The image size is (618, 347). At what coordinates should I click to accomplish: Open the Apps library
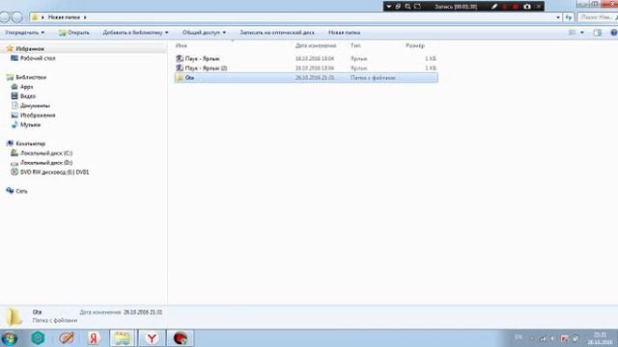(x=27, y=87)
